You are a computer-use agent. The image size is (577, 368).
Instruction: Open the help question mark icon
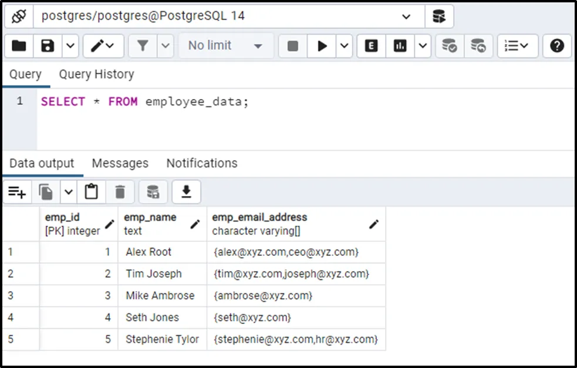point(556,46)
